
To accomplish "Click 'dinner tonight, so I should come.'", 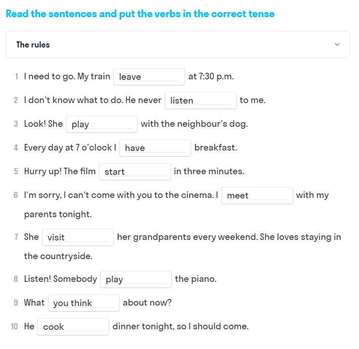I will 181,326.
